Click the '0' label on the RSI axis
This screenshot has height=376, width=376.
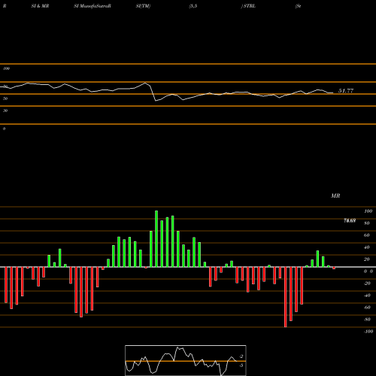[4, 129]
